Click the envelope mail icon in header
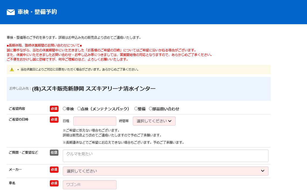 coord(11,12)
